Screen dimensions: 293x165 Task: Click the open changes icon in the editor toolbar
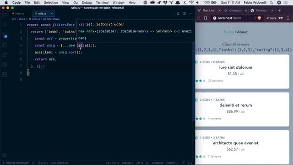(178, 14)
